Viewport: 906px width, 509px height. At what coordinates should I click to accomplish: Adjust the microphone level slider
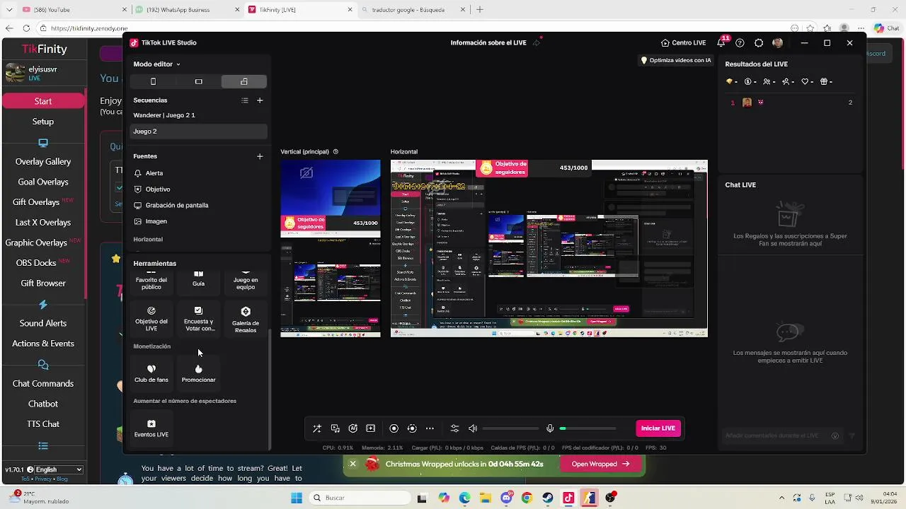[587, 428]
